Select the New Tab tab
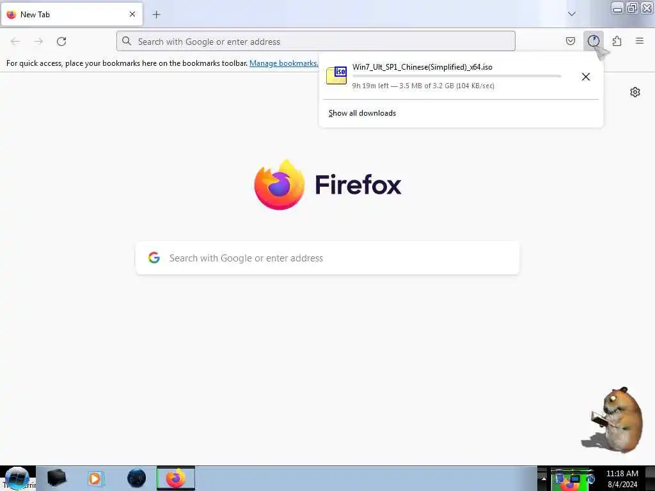Screen dimensions: 655x491 [72, 14]
